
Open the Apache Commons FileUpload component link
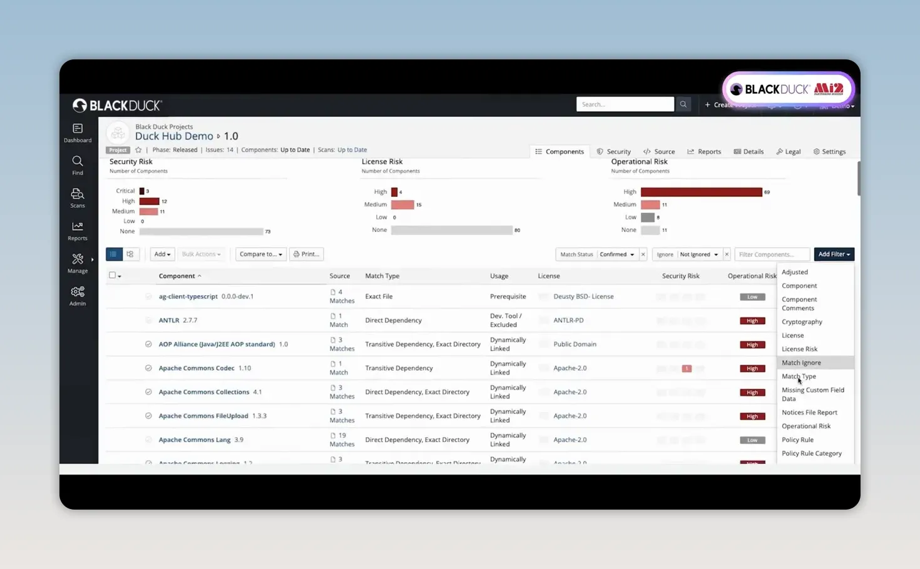(x=203, y=416)
